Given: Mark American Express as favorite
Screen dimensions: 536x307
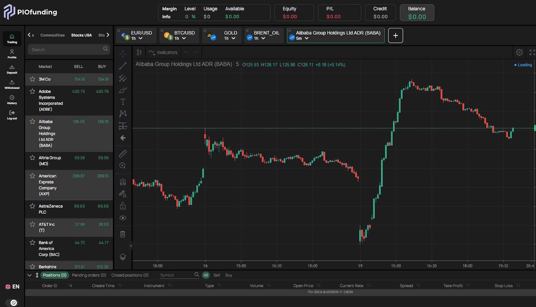Looking at the screenshot, I should (x=32, y=176).
